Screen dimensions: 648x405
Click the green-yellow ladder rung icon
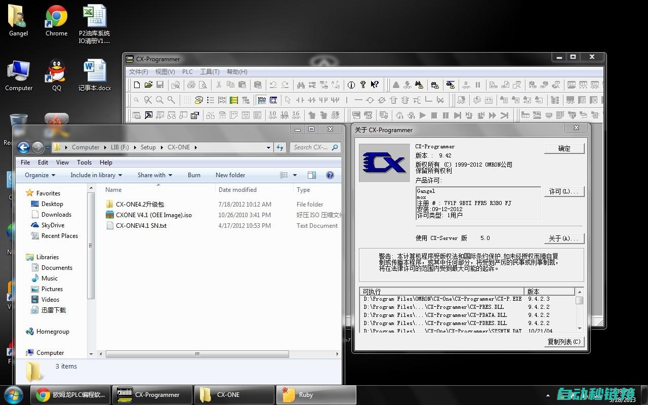tap(234, 100)
